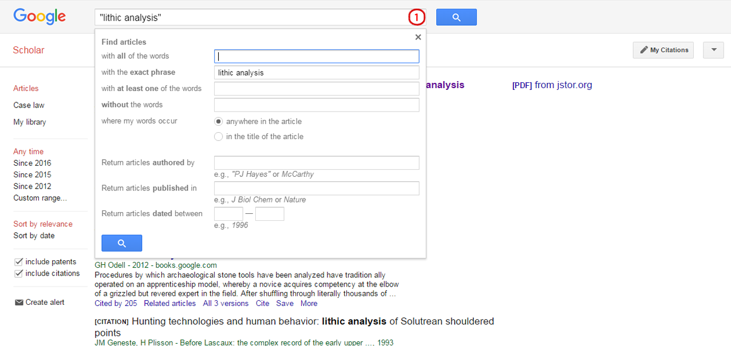
Task: Open My Citations
Action: tap(663, 50)
